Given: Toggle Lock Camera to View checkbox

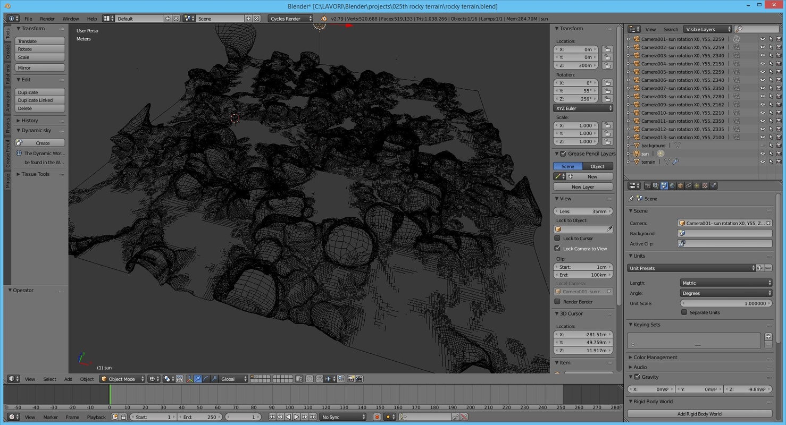Looking at the screenshot, I should (x=558, y=248).
